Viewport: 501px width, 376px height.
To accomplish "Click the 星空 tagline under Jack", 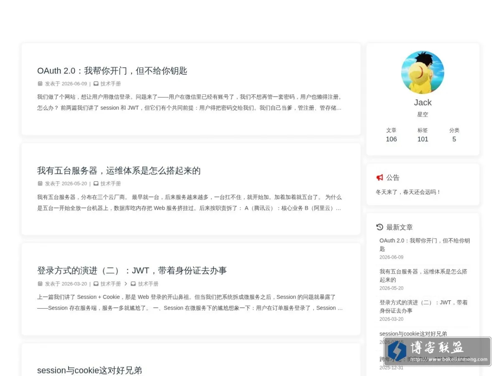I will (423, 114).
